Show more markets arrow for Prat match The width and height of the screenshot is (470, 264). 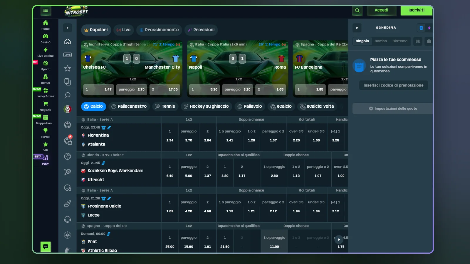click(x=339, y=240)
